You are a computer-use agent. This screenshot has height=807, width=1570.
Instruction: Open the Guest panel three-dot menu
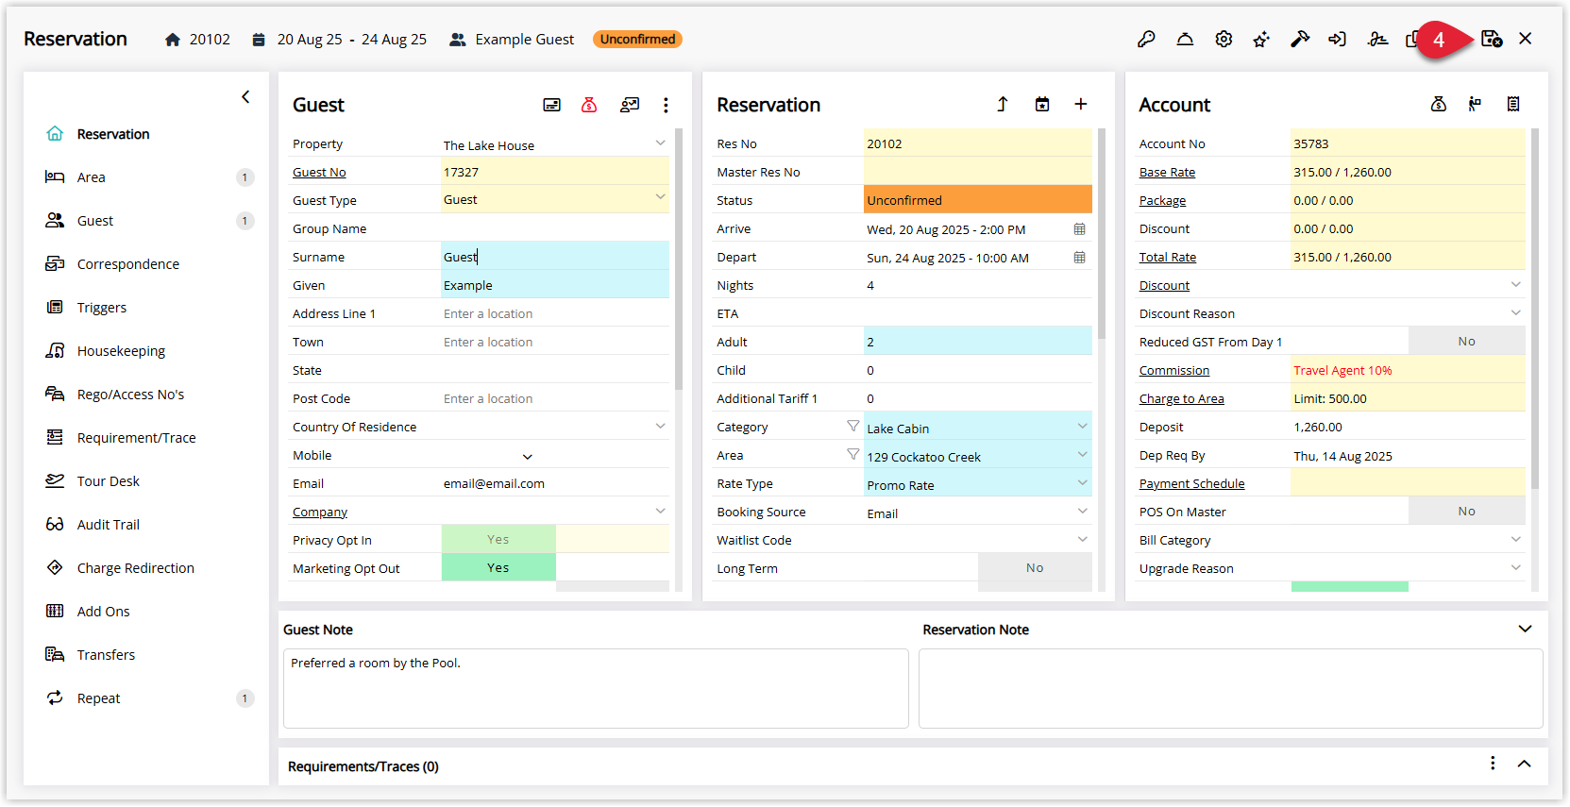(666, 105)
